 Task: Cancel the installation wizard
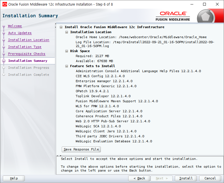pyautogui.click(x=210, y=178)
